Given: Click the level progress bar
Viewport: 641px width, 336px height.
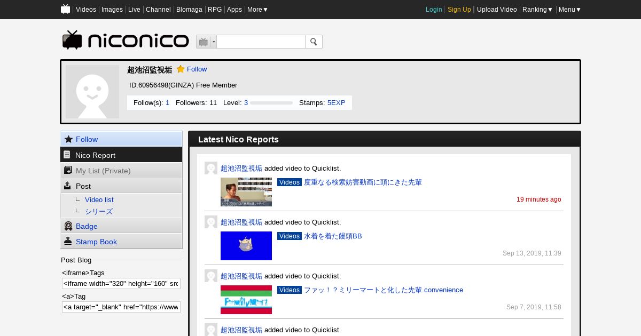Looking at the screenshot, I should (x=271, y=103).
